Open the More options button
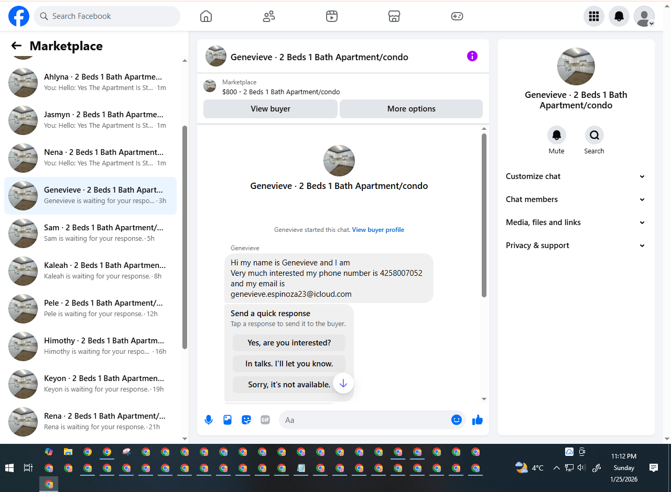671x492 pixels. click(412, 109)
